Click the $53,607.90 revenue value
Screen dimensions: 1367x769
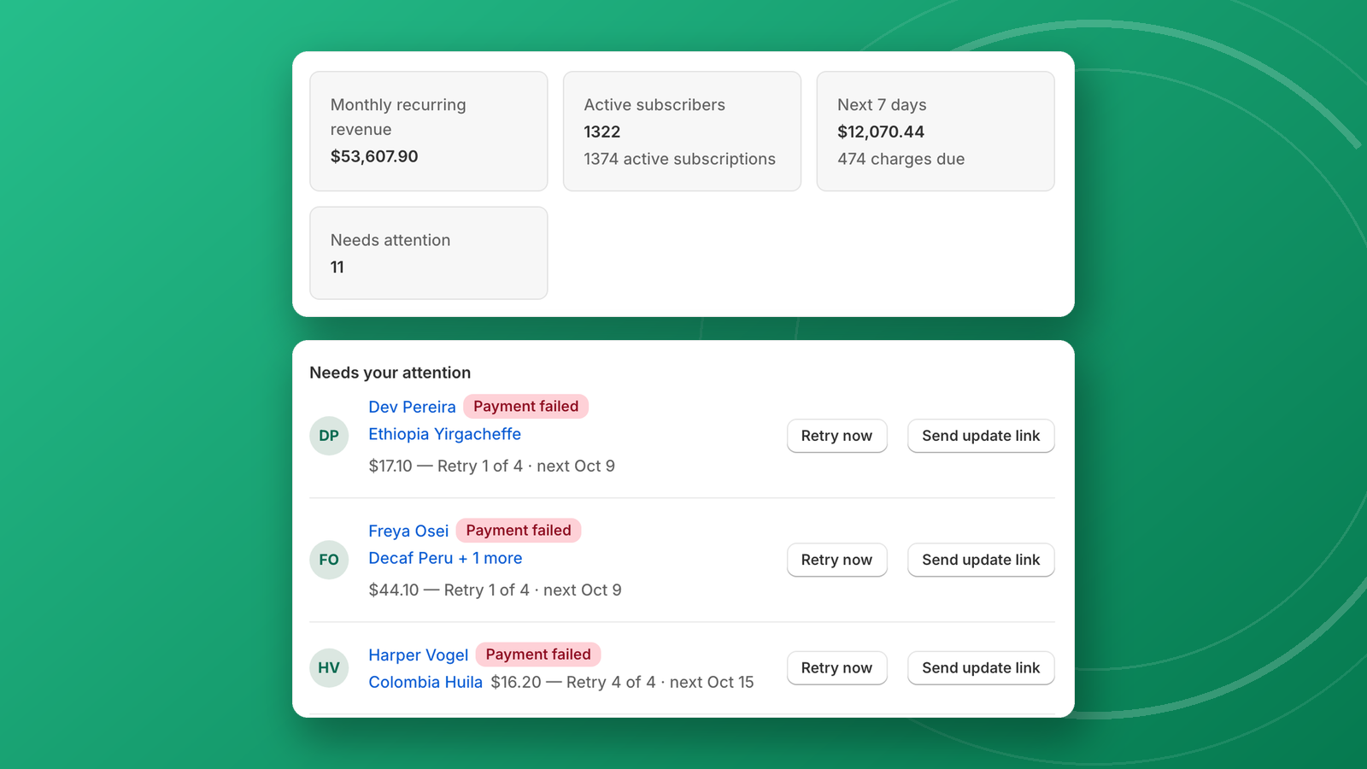point(374,156)
